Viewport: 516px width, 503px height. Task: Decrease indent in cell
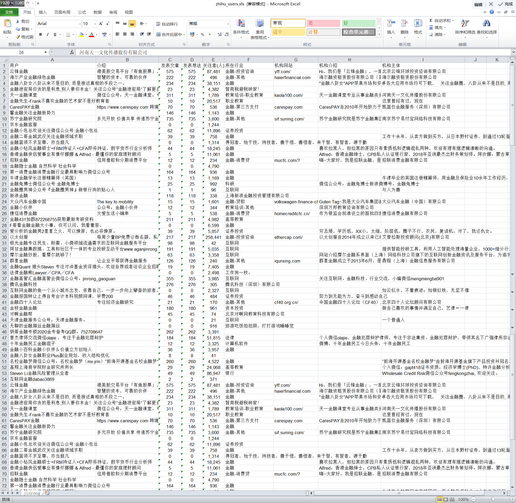coord(142,34)
